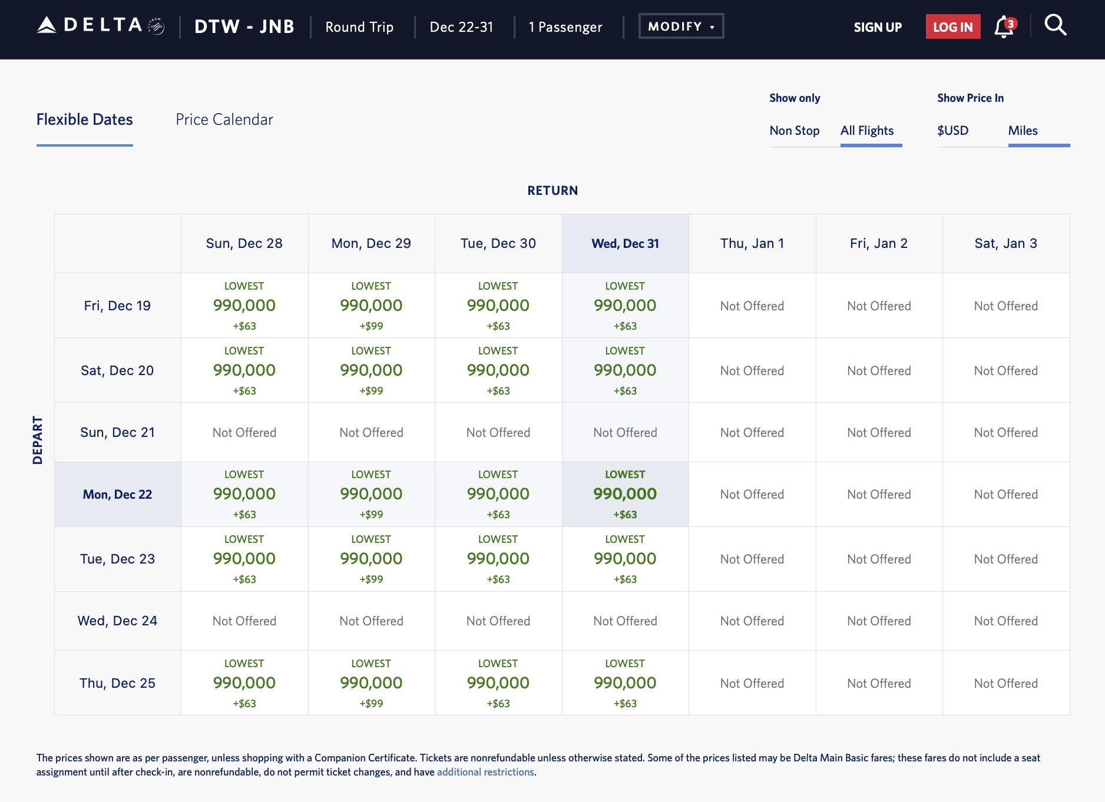Click the Delta logo in header
Image resolution: width=1105 pixels, height=802 pixels.
[x=100, y=26]
